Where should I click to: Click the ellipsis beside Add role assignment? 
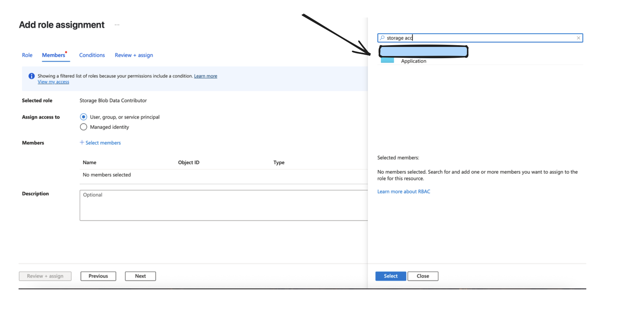[117, 25]
